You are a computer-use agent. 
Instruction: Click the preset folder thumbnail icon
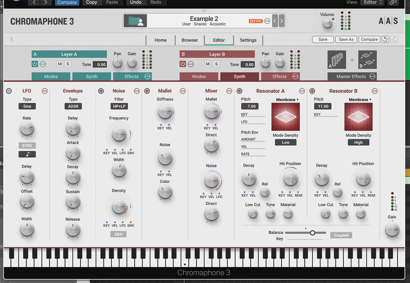(135, 20)
